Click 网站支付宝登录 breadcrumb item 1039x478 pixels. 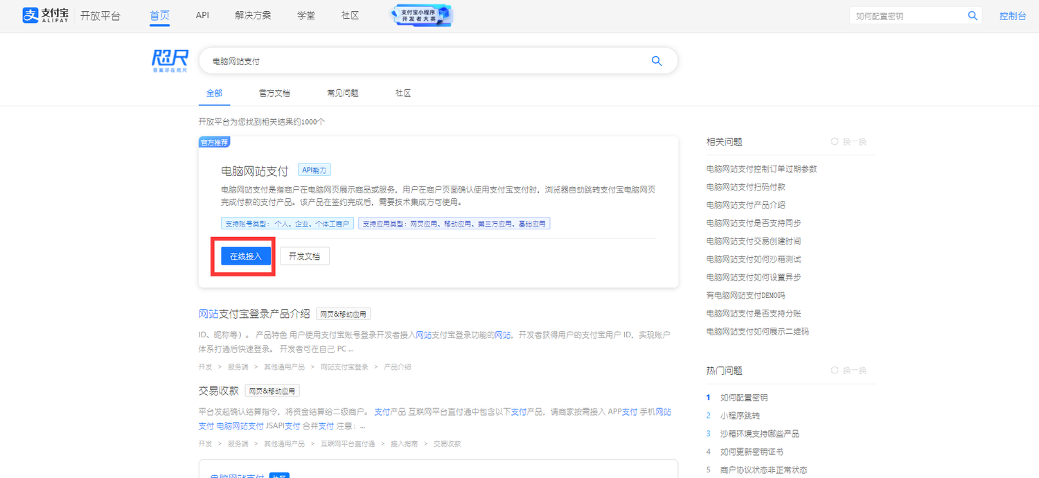coord(344,366)
